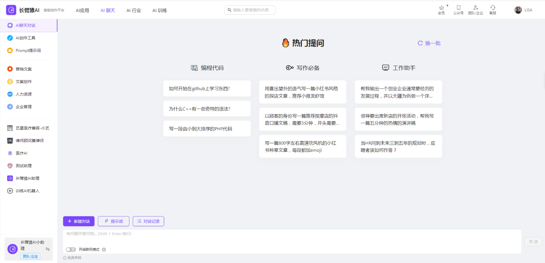Screen dimensions: 545x263
Task: Open the 律师顾问黄律师 bot avatar
Action: tap(10, 141)
